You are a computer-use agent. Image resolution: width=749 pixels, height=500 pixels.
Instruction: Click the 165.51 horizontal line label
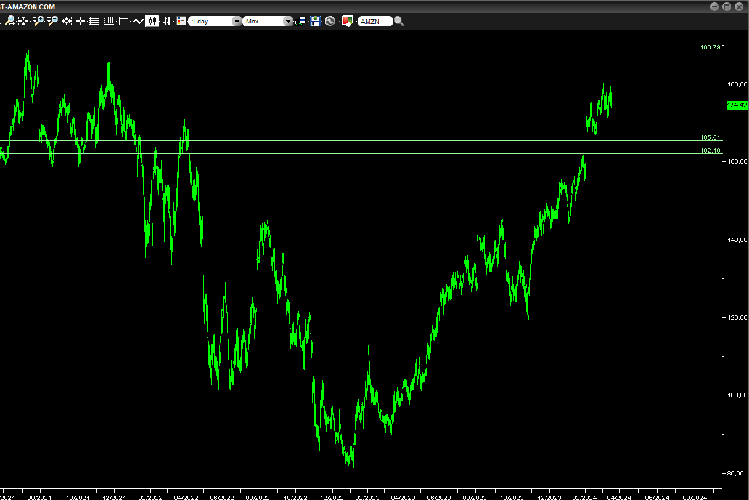tap(710, 137)
